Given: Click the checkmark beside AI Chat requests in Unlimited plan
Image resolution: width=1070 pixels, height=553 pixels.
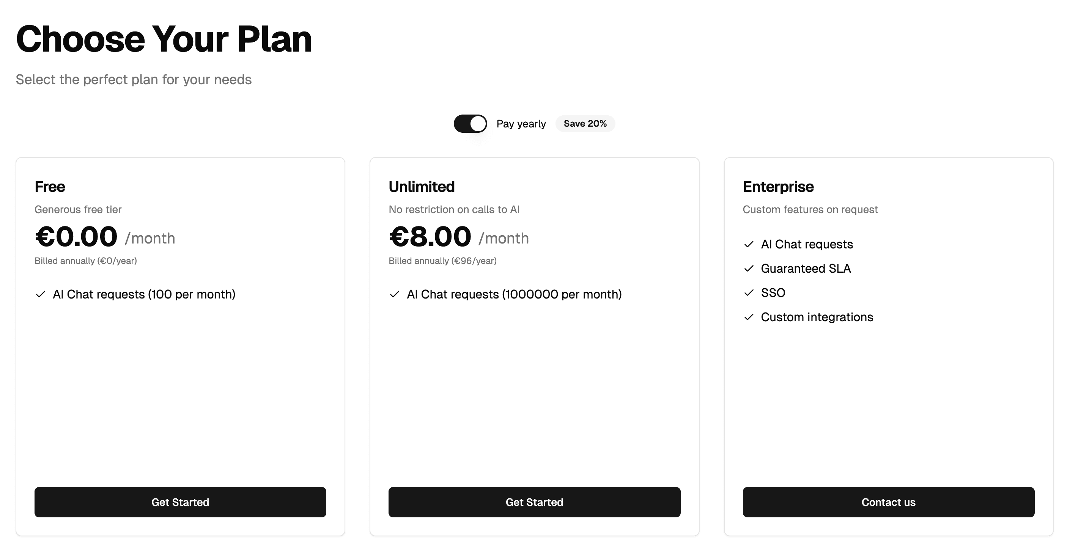Looking at the screenshot, I should pyautogui.click(x=394, y=294).
